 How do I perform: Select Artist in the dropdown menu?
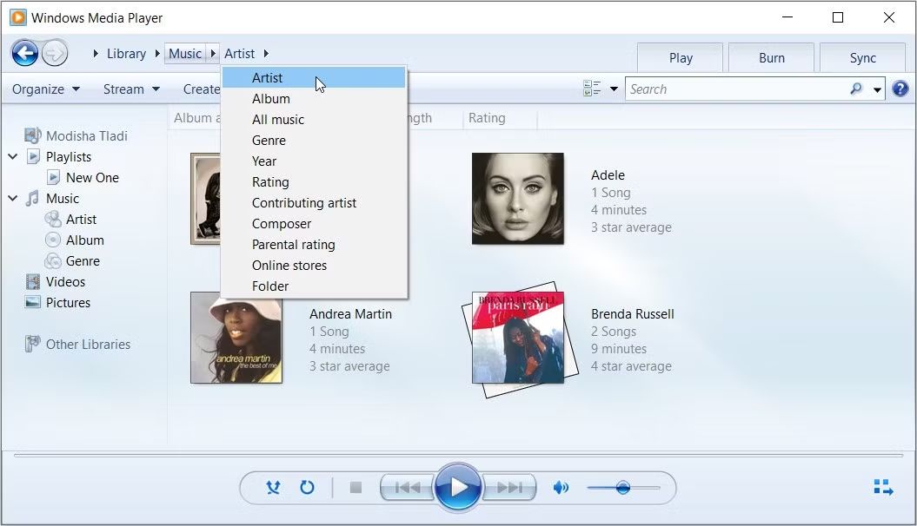click(x=314, y=77)
